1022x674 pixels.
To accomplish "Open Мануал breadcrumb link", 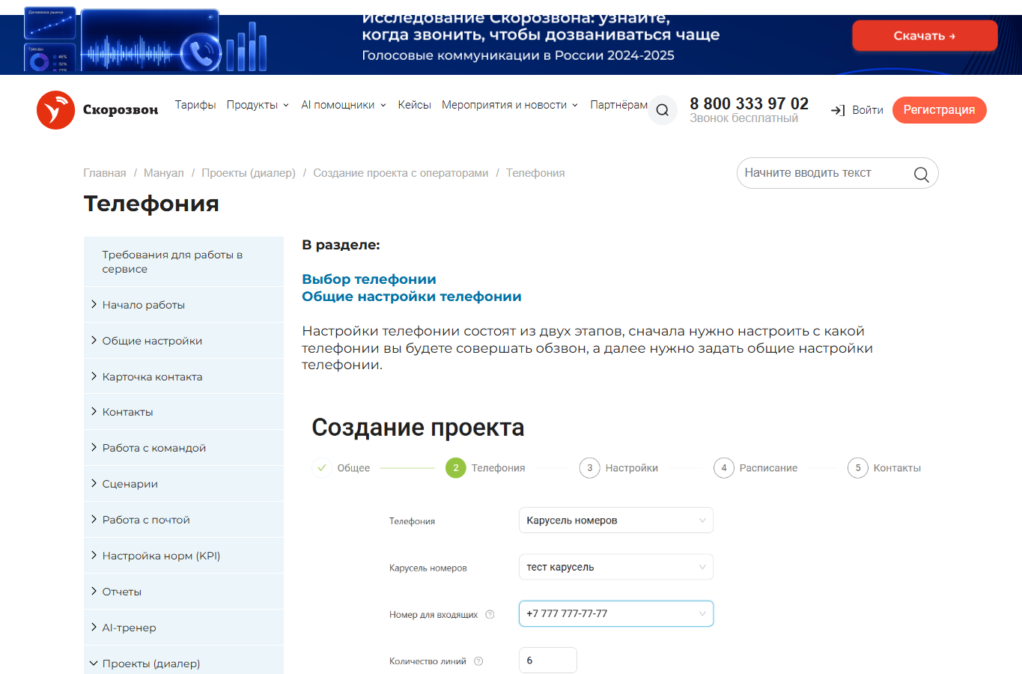I will coord(163,173).
